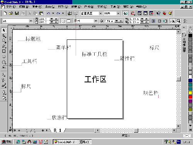Pick the red color swatch
Screen dimensions: 193x145
pyautogui.click(x=190, y=97)
